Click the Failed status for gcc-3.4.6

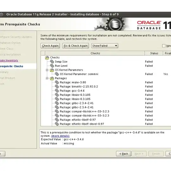[x=149, y=91]
